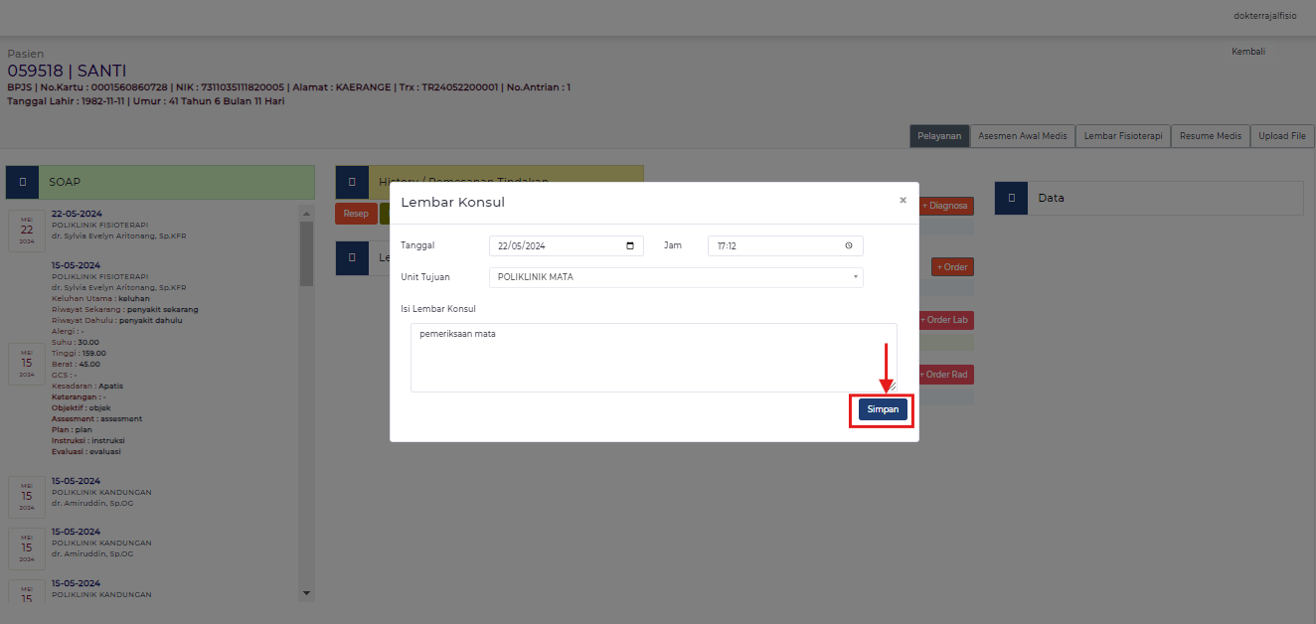Open the Unit Tujuan dropdown
The width and height of the screenshot is (1316, 624).
click(x=676, y=277)
